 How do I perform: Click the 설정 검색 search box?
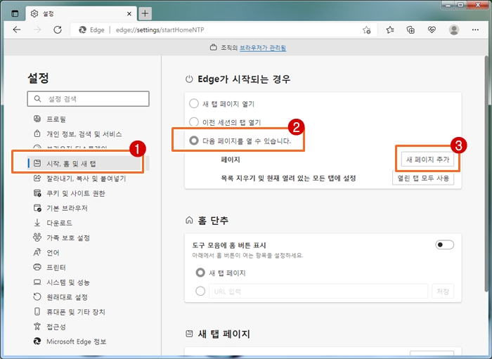click(88, 99)
